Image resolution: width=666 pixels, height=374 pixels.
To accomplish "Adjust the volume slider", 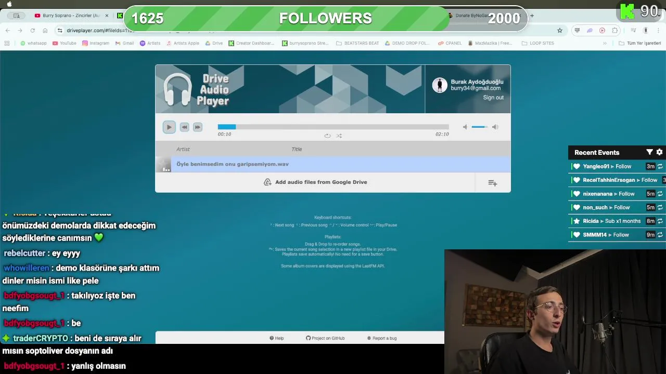I will pos(480,127).
